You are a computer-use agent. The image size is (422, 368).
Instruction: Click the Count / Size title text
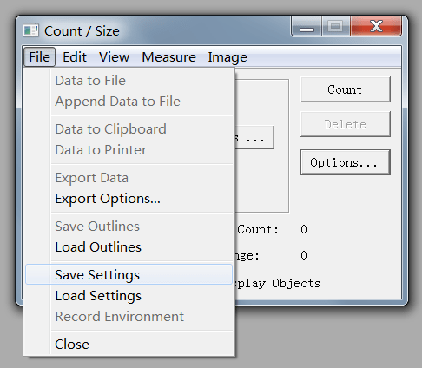tap(82, 31)
